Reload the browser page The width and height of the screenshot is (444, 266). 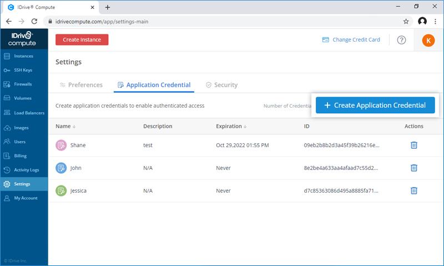pyautogui.click(x=34, y=21)
